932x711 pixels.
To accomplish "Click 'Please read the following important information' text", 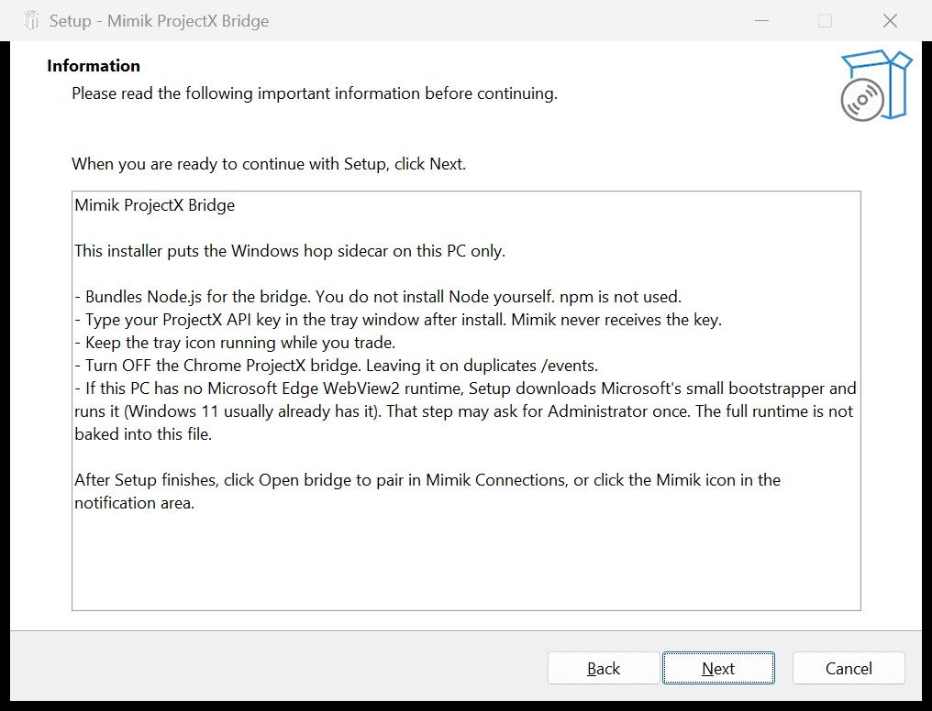I will (315, 93).
